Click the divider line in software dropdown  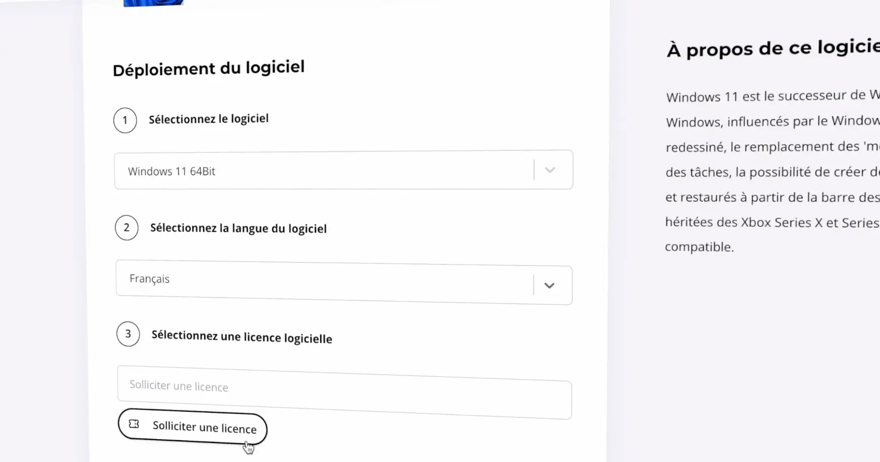[x=534, y=170]
